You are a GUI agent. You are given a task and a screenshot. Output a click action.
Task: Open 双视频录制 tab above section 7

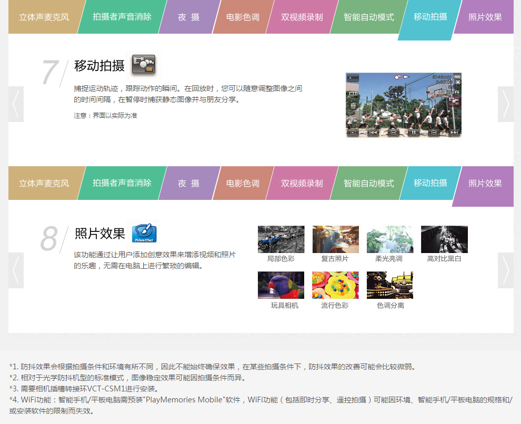[302, 17]
